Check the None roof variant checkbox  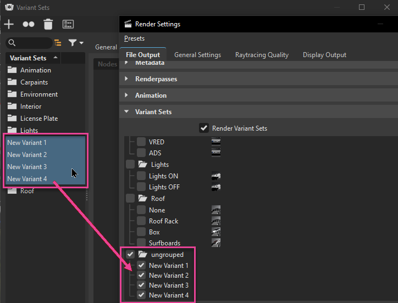[x=141, y=210]
